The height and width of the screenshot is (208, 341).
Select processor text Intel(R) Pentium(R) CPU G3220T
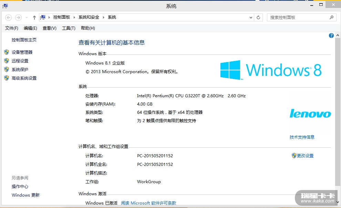168,96
